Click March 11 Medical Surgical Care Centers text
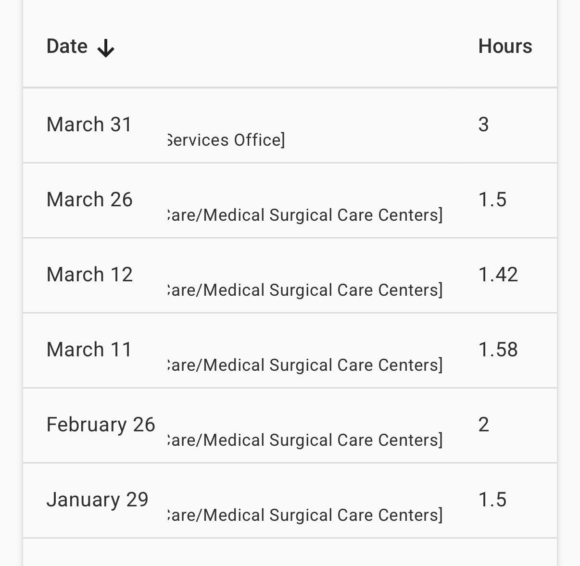 coord(304,365)
